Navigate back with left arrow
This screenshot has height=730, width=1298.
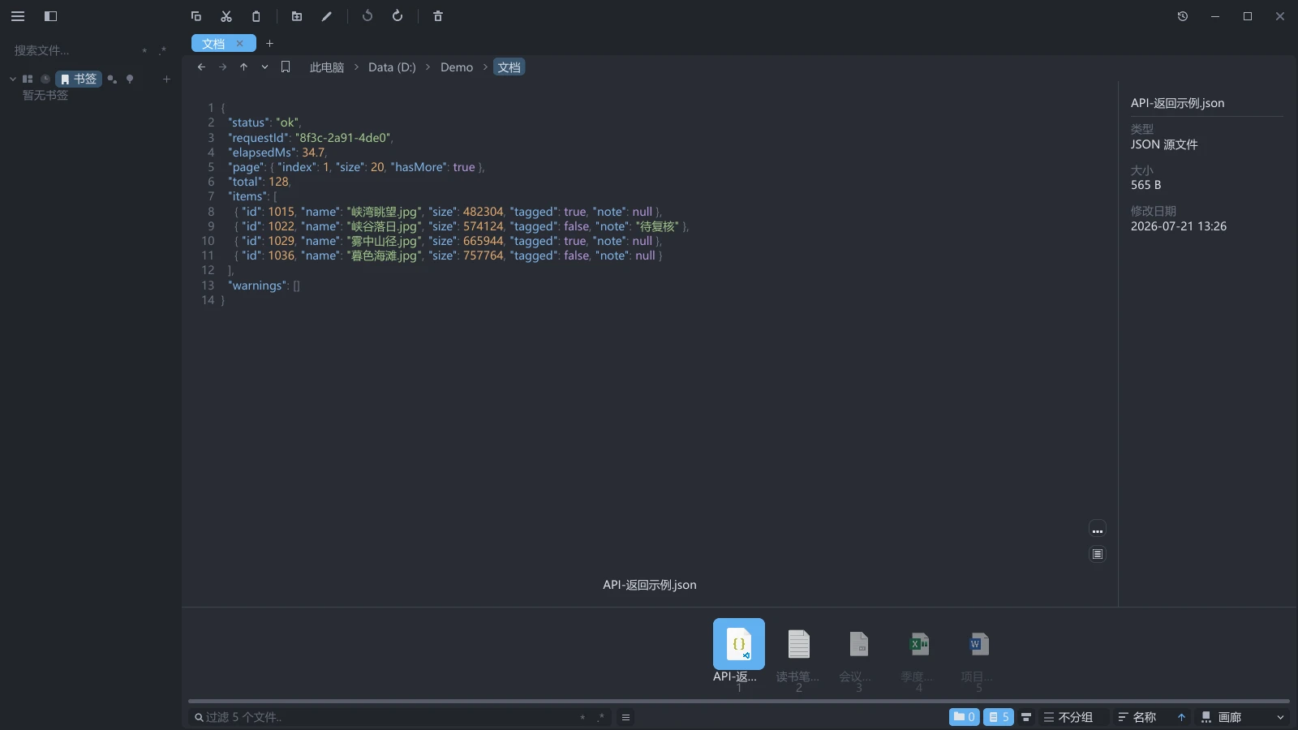[x=201, y=67]
